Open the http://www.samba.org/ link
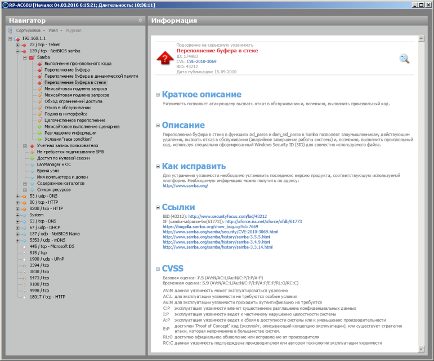 185,186
